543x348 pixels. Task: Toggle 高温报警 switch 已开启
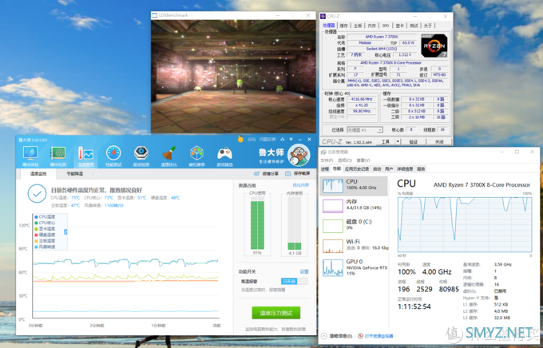coord(295,281)
